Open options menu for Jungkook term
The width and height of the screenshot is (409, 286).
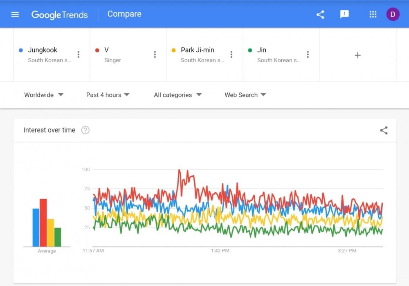78,54
